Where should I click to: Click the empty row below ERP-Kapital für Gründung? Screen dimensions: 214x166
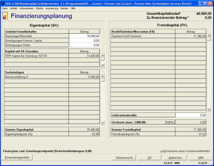pos(52,60)
